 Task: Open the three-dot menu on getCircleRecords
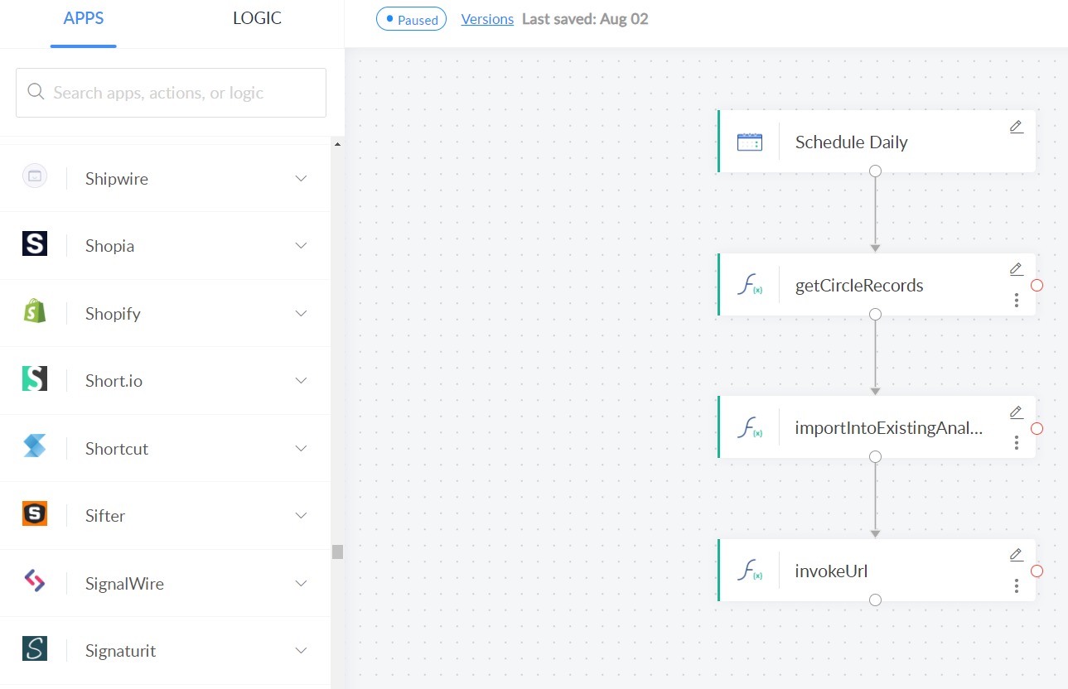point(1016,301)
